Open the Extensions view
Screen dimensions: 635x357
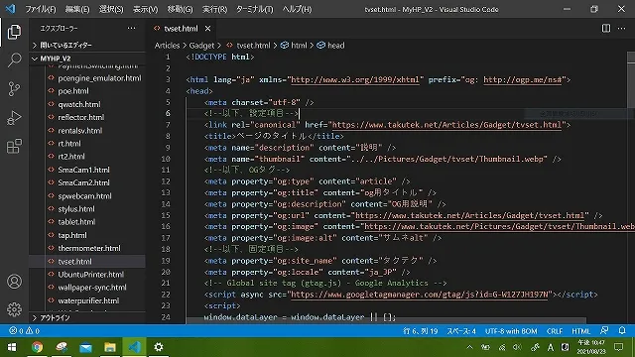coord(14,147)
